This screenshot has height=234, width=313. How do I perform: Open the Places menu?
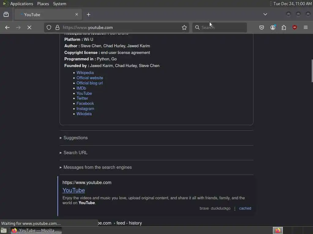[43, 4]
